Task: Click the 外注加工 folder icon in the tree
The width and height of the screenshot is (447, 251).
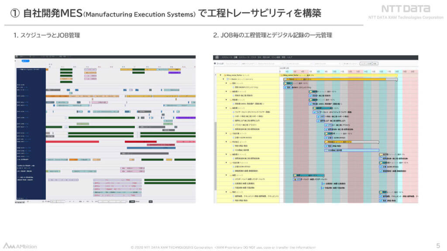Action: tap(230, 142)
